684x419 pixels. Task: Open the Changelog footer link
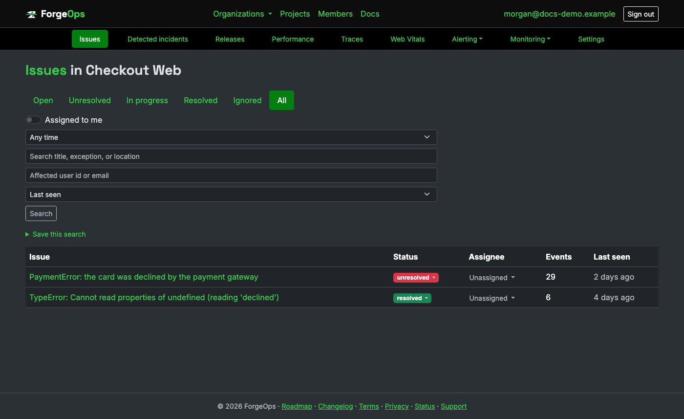click(335, 406)
